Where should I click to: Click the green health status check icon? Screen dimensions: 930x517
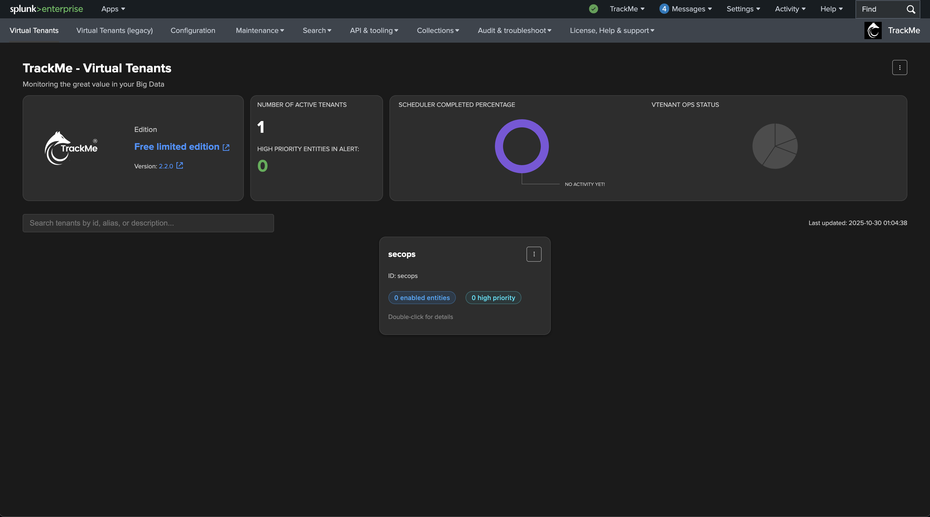(x=593, y=9)
